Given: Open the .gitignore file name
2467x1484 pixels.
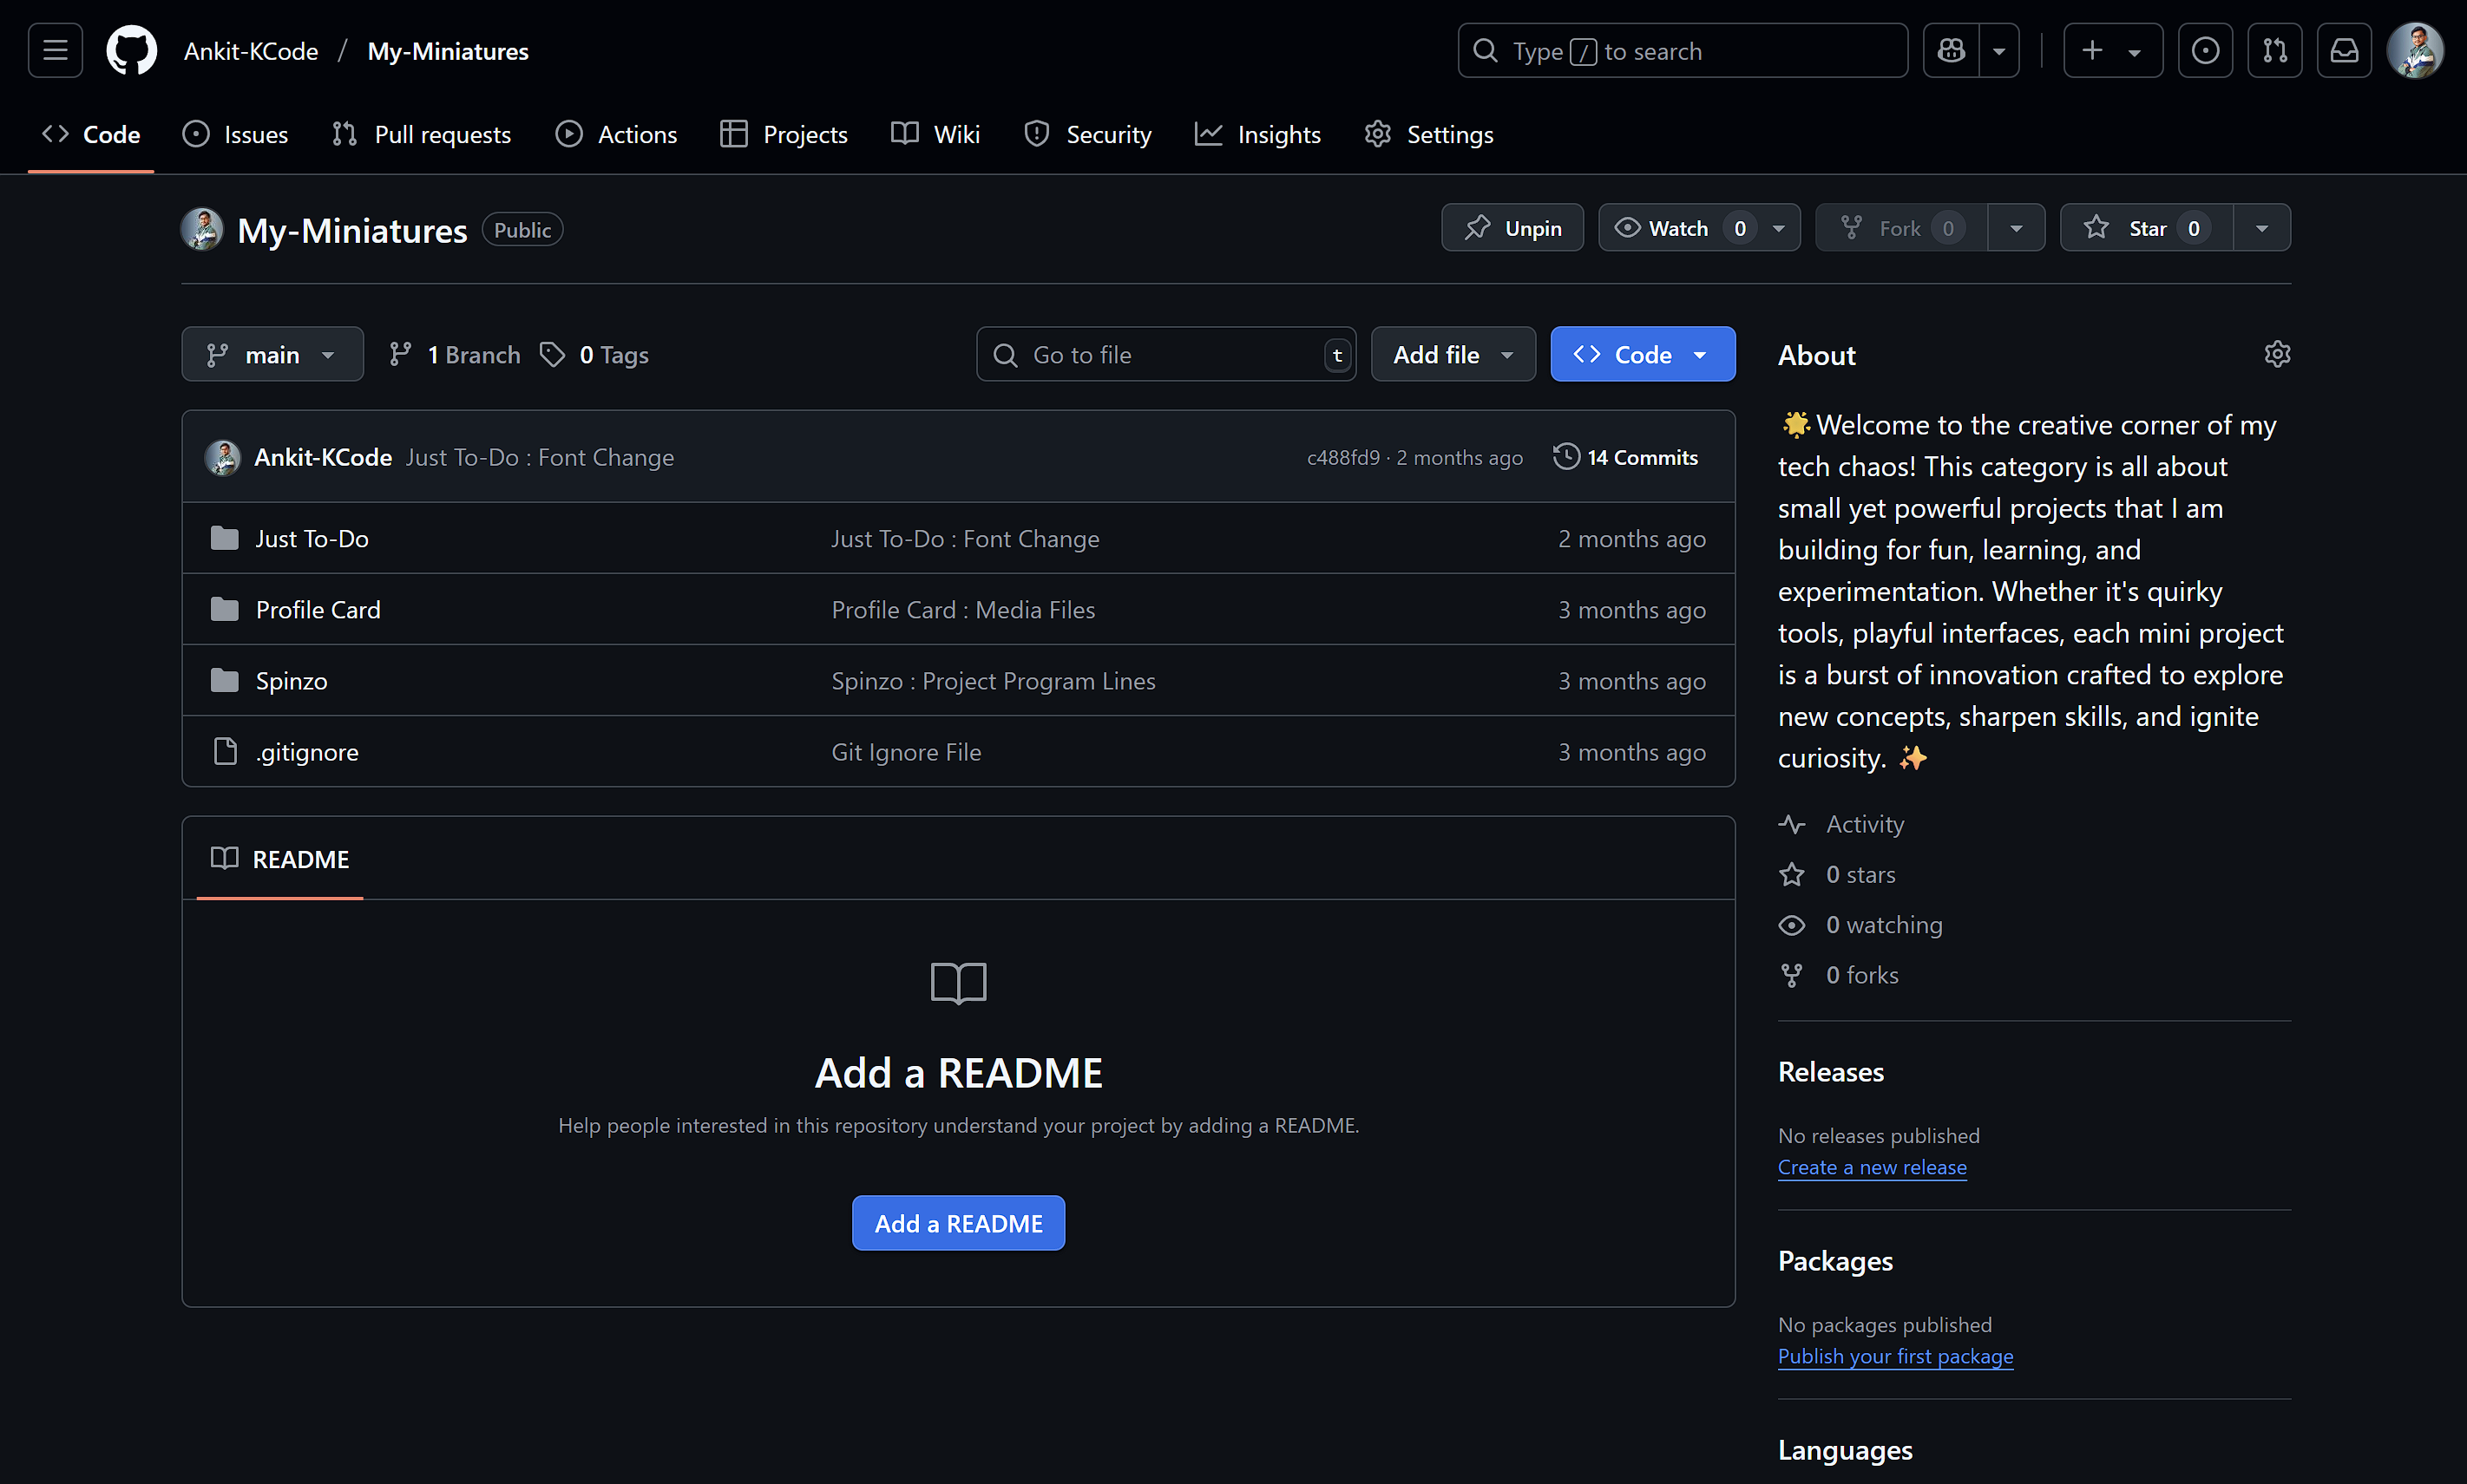Looking at the screenshot, I should (307, 751).
